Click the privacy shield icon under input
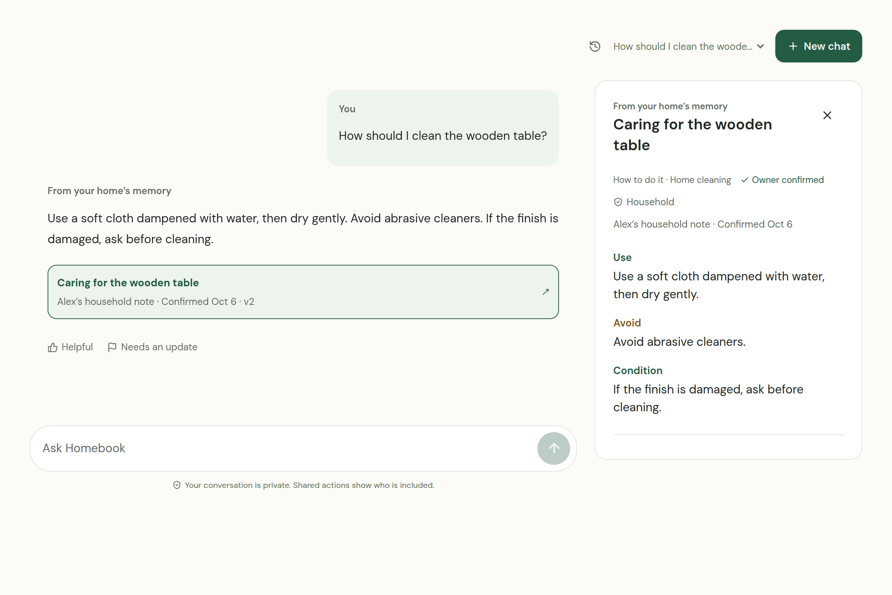 [177, 485]
